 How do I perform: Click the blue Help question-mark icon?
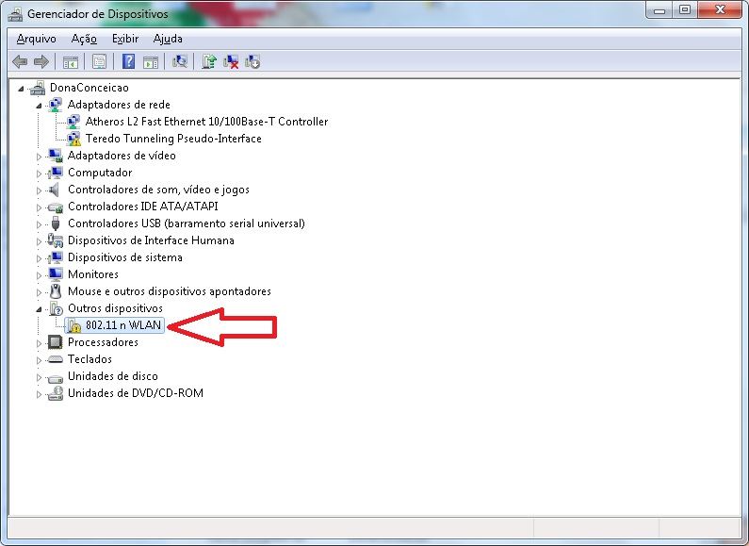128,61
